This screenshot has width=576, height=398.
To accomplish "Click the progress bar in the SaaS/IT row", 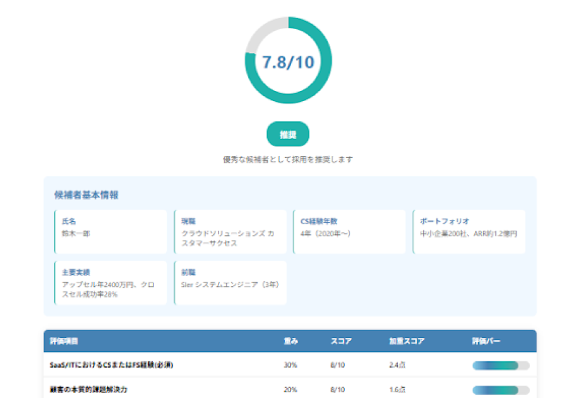I will pos(500,365).
